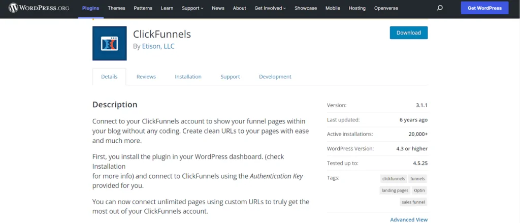Click the ClickFunnels plugin title
This screenshot has width=520, height=223.
[162, 34]
